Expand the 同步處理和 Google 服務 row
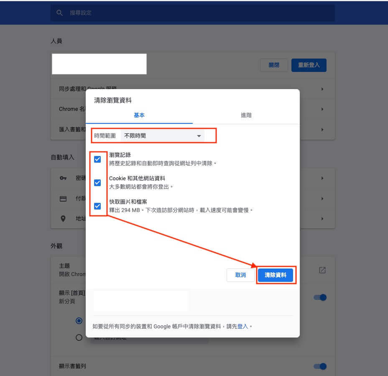388x376 pixels. point(322,89)
